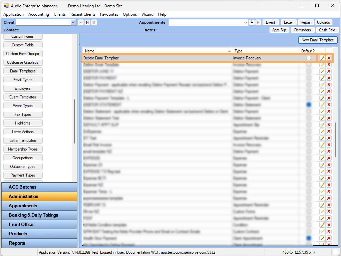Open the Client dropdown list

(73, 22)
